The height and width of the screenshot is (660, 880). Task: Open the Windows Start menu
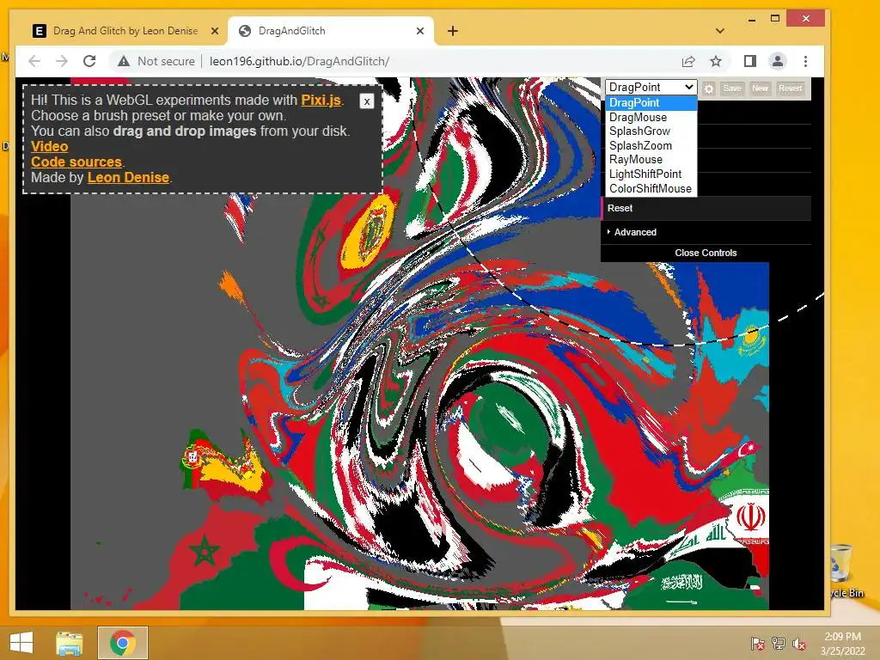21,643
